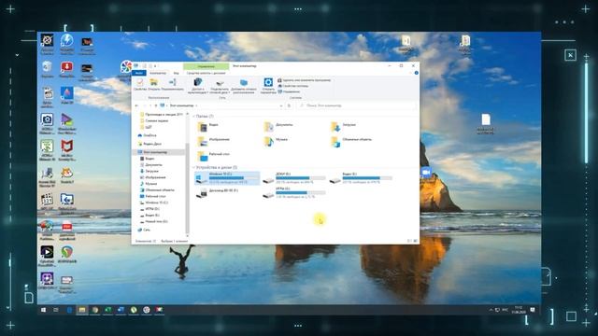The width and height of the screenshot is (598, 336).
Task: Choose Переименовать in the ribbon
Action: coord(172,85)
